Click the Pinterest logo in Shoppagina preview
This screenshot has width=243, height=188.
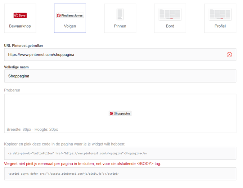pyautogui.click(x=111, y=113)
